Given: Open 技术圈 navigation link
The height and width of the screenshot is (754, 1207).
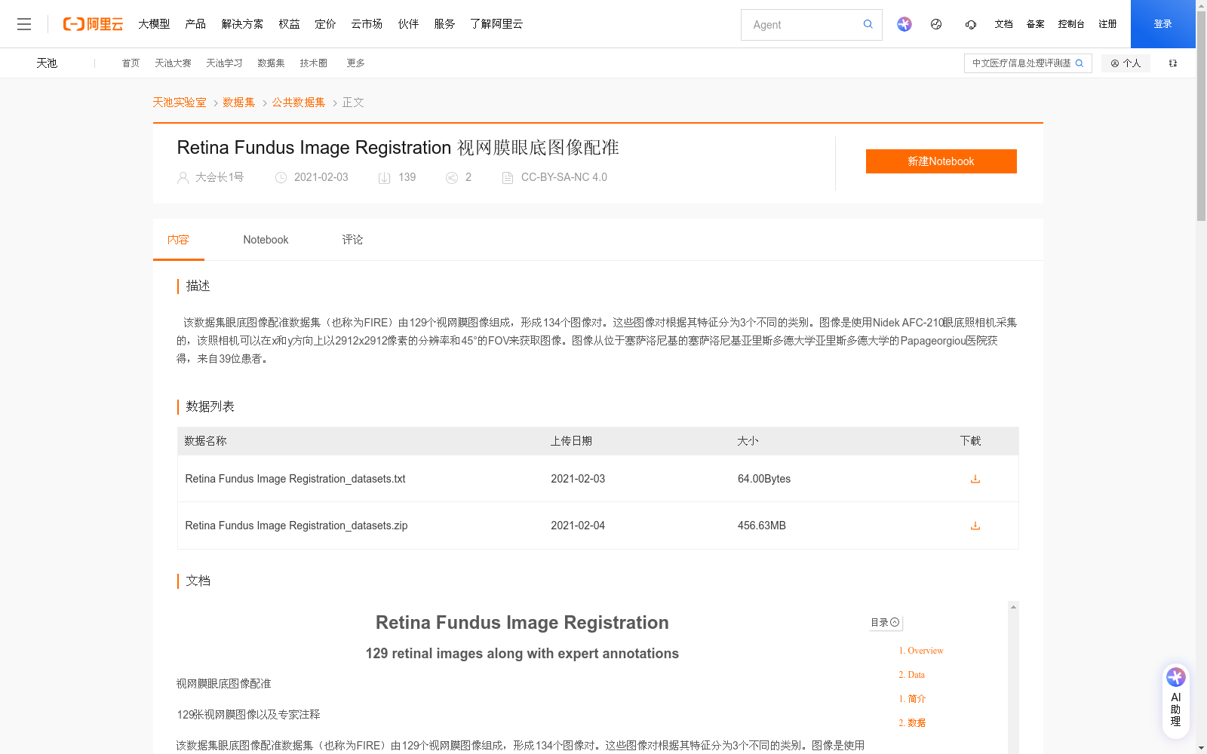Looking at the screenshot, I should tap(313, 63).
